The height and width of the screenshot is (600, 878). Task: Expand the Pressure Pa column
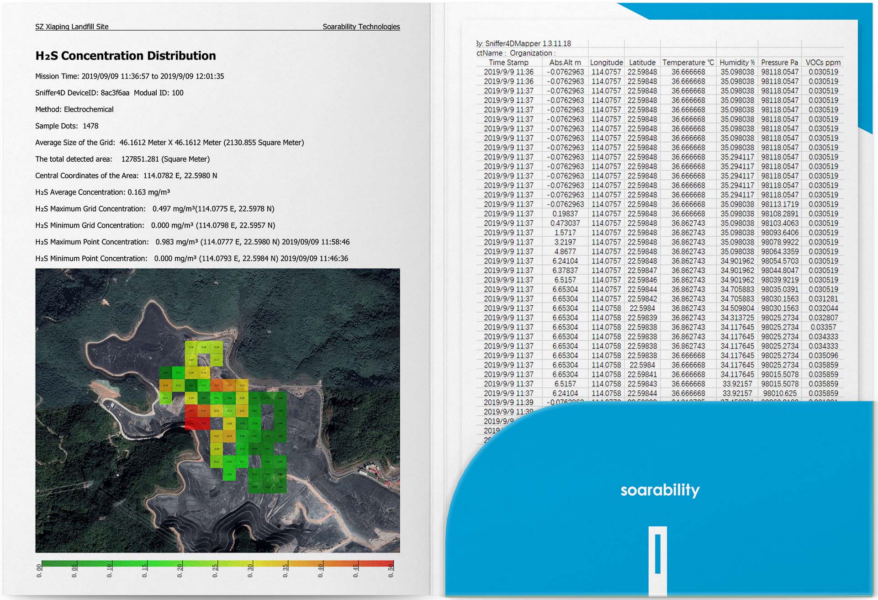780,63
